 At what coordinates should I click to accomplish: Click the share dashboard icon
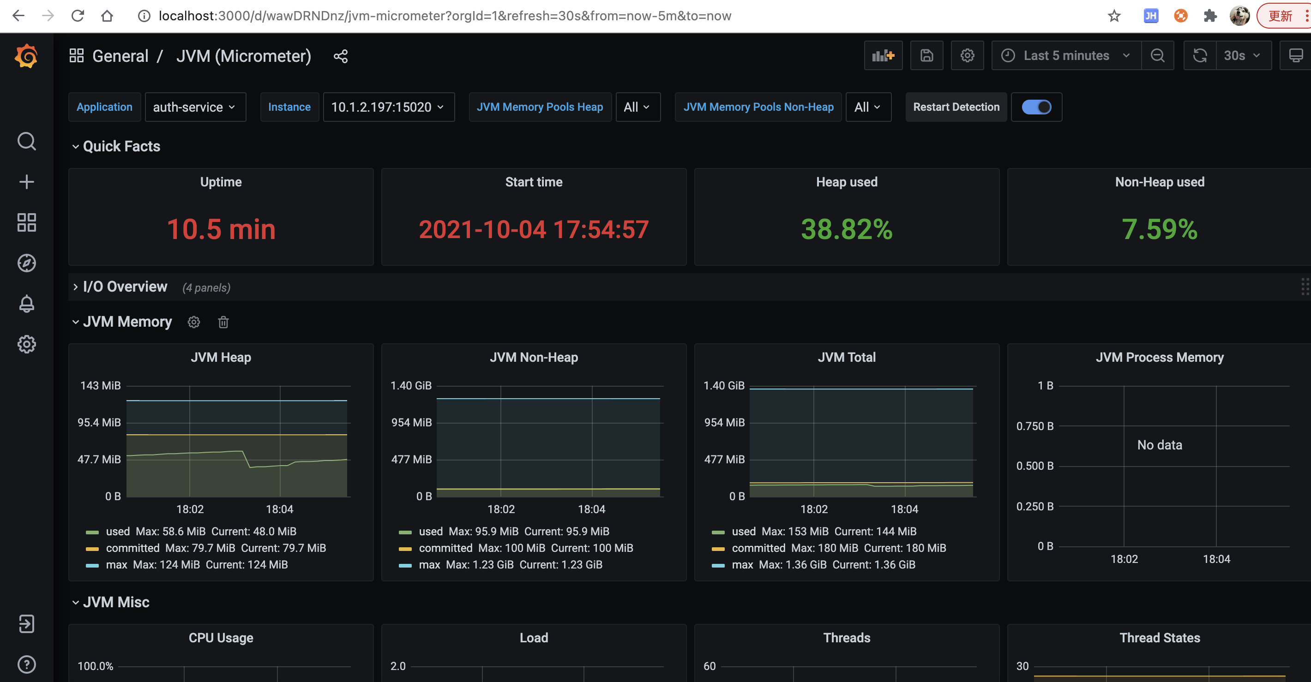tap(341, 56)
